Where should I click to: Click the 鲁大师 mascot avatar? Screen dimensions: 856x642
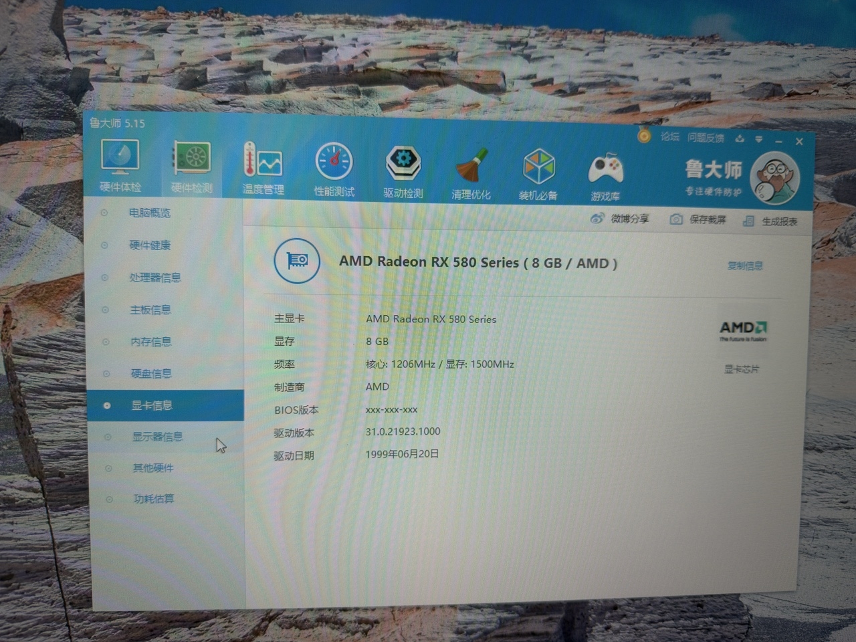(x=774, y=179)
